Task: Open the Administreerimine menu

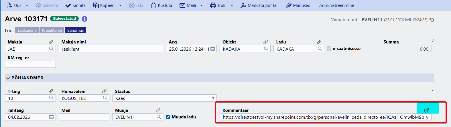Action: [x=336, y=5]
